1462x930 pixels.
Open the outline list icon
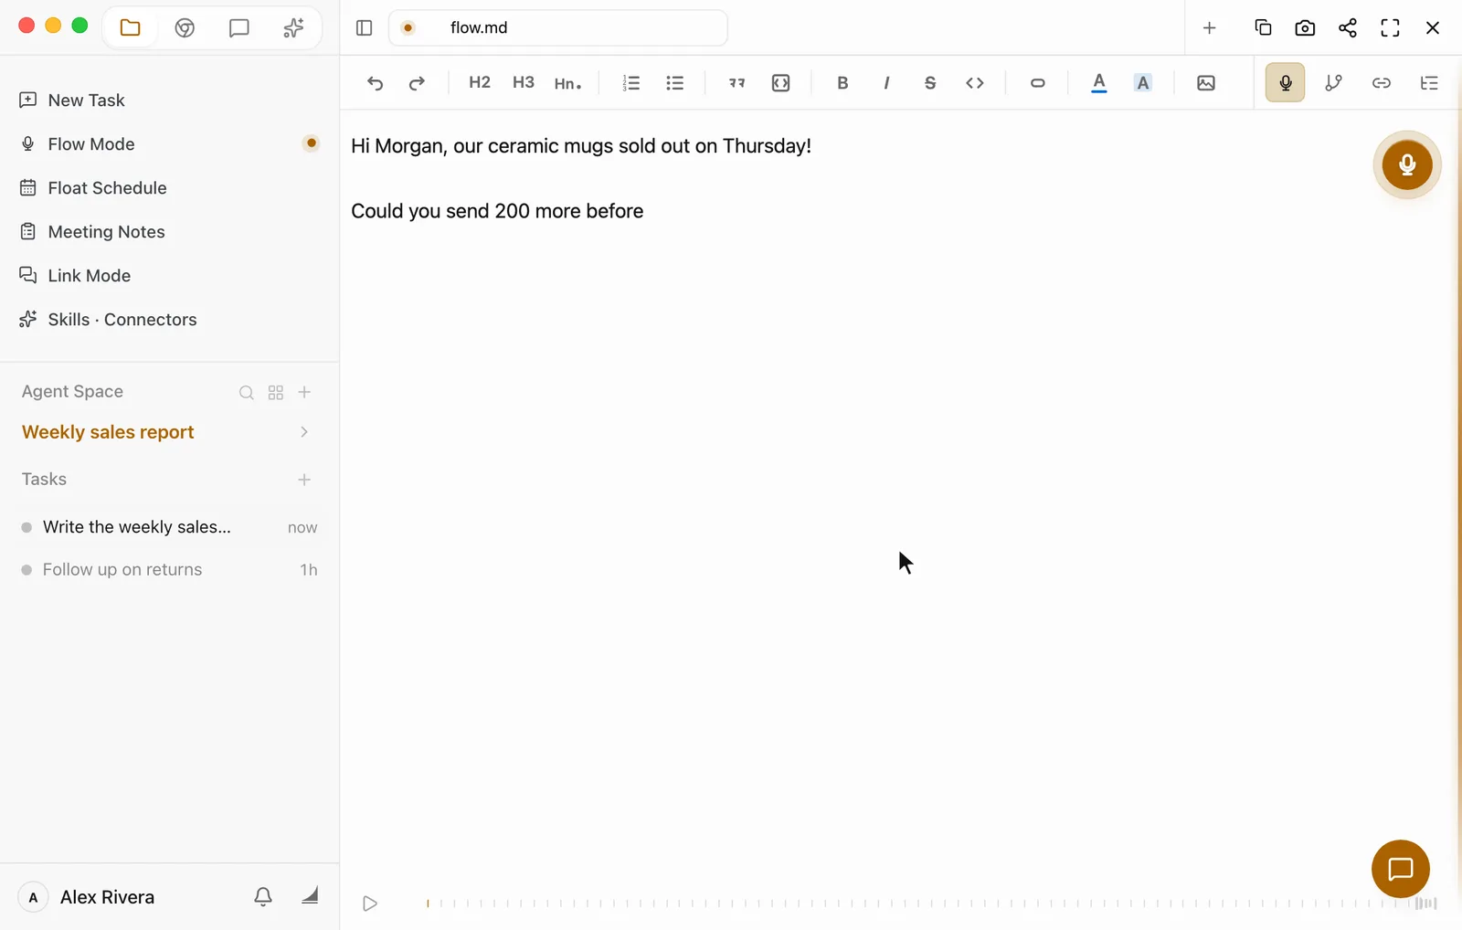(1429, 83)
